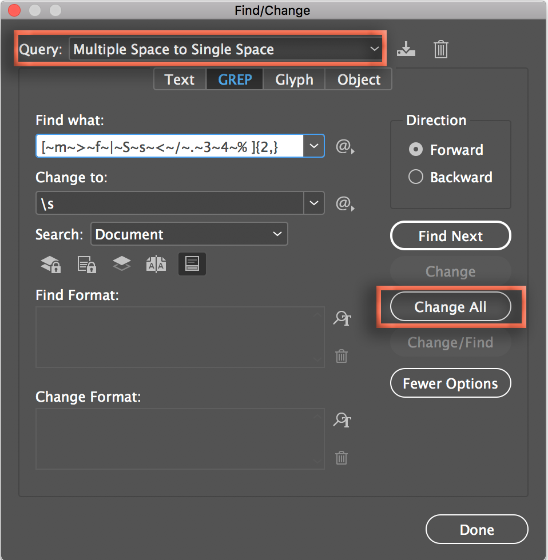Clear Find Format settings with trash icon
Screen dimensions: 548x560
pos(341,357)
